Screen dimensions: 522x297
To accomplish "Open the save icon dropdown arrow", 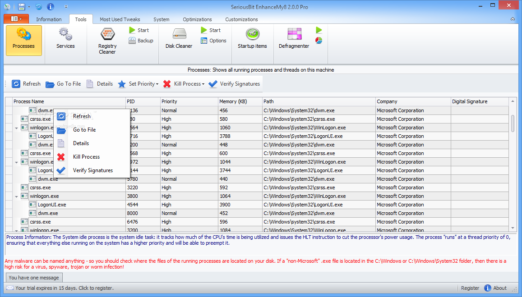I will coord(29,7).
